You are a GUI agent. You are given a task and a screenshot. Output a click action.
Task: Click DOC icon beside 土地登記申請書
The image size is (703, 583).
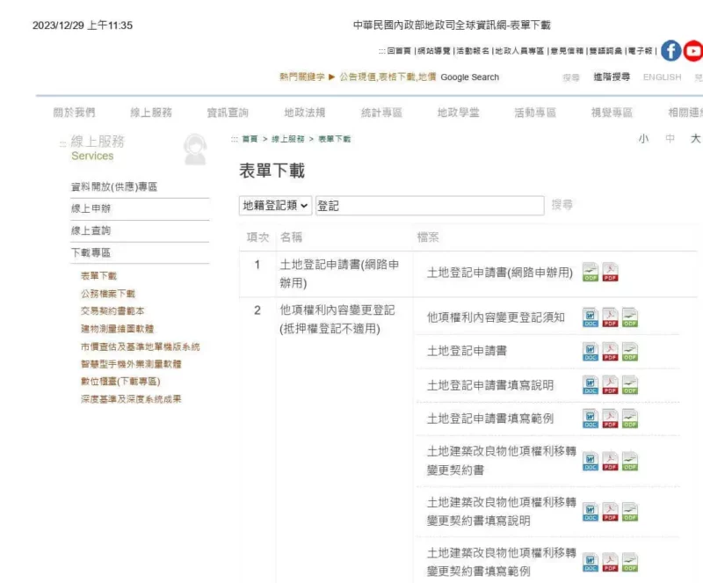[591, 352]
